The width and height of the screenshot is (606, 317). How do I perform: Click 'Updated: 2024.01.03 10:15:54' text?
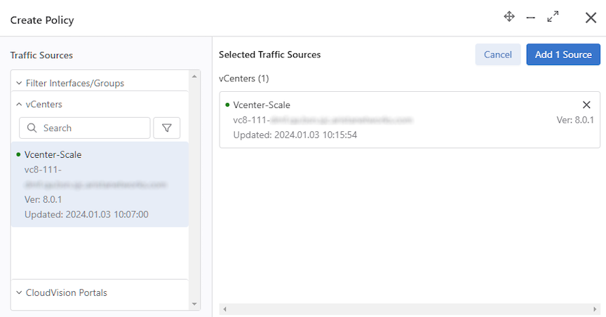295,135
